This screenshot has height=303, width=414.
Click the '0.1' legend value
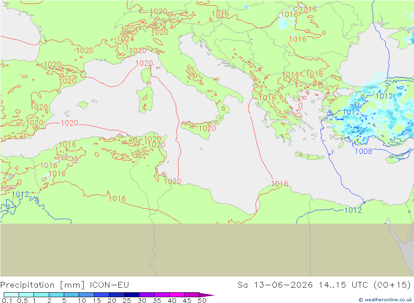7,301
